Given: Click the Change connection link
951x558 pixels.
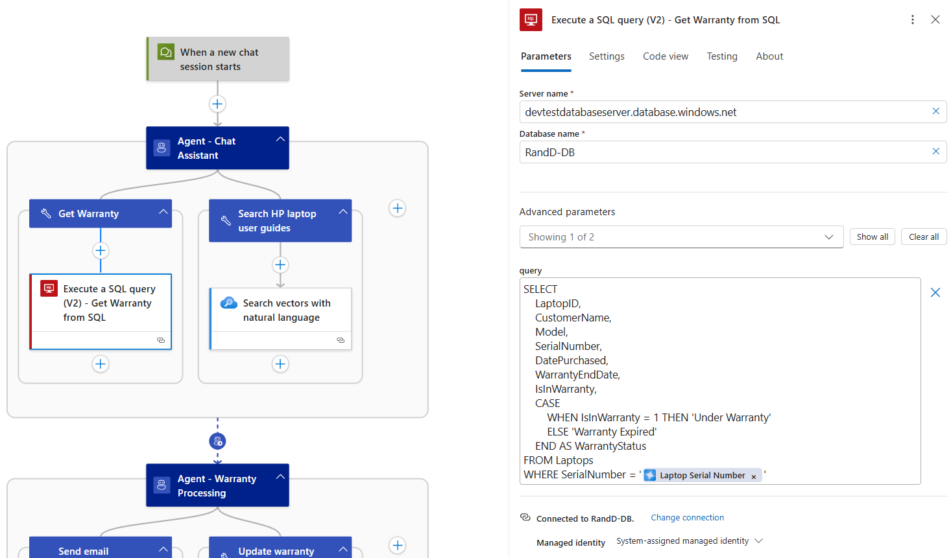Looking at the screenshot, I should (x=687, y=518).
